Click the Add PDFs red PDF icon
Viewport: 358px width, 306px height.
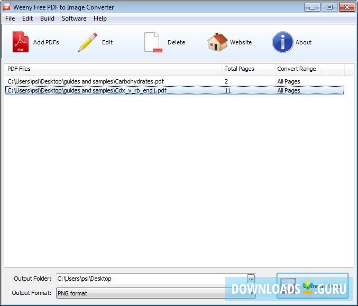tap(21, 42)
